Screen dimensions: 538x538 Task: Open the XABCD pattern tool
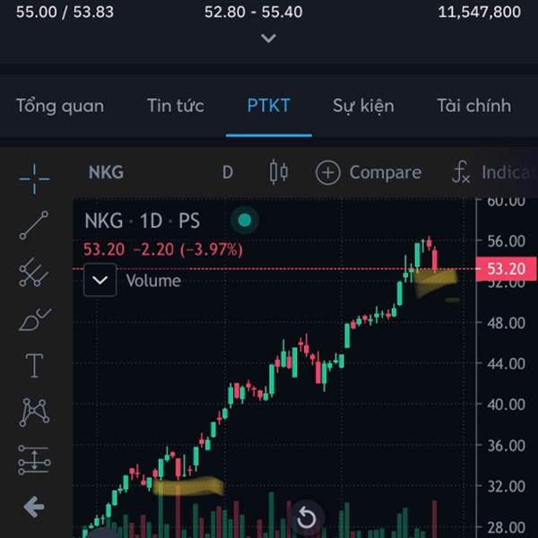point(34,412)
